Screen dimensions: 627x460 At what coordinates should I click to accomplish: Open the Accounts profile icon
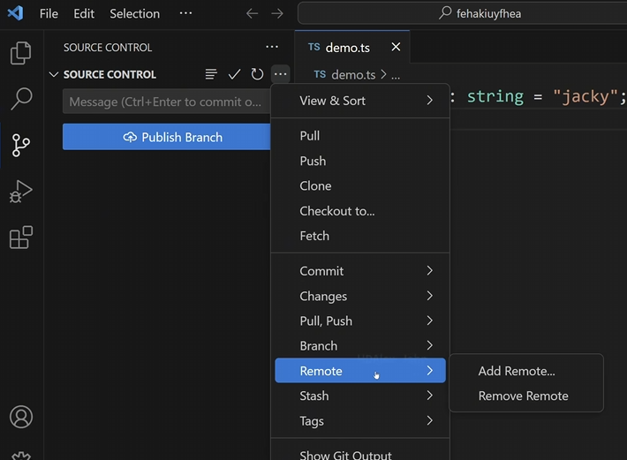[x=21, y=417]
